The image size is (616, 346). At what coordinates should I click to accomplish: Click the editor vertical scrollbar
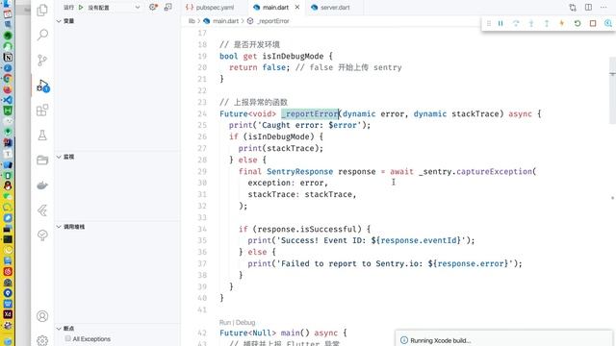612,90
